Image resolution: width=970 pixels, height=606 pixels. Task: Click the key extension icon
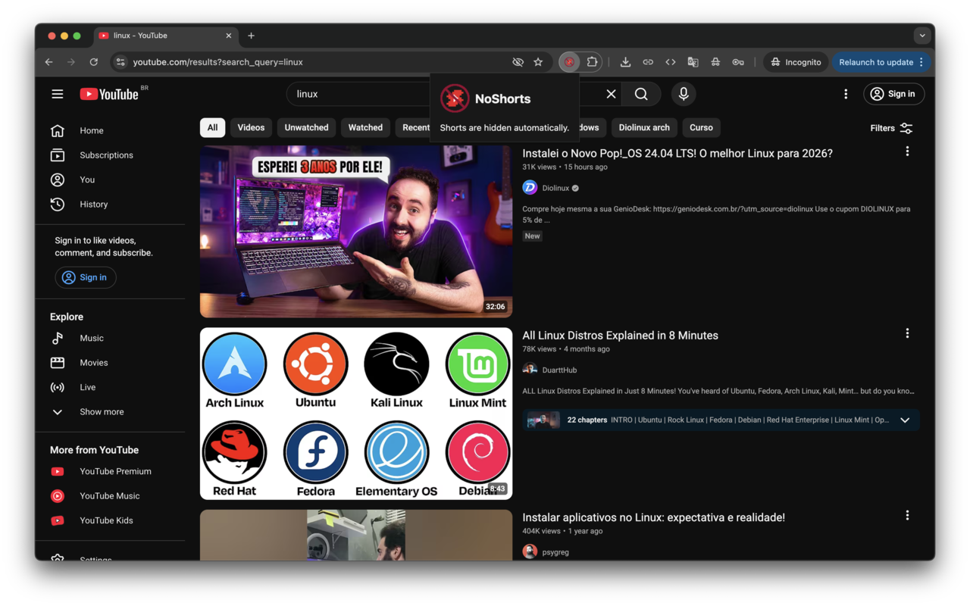tap(738, 62)
